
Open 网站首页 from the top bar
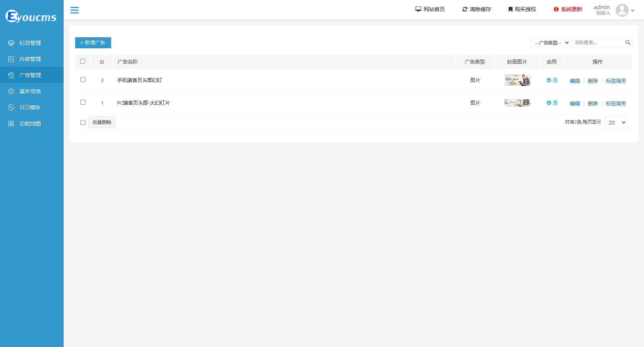430,9
